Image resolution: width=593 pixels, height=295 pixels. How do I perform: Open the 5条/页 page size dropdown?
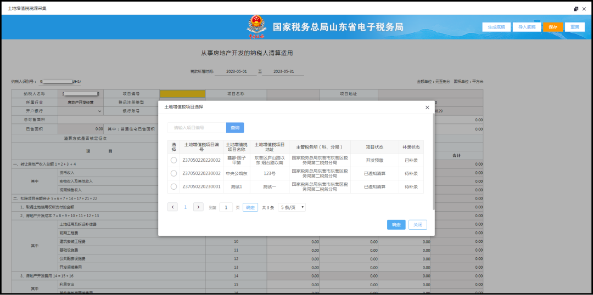[292, 207]
